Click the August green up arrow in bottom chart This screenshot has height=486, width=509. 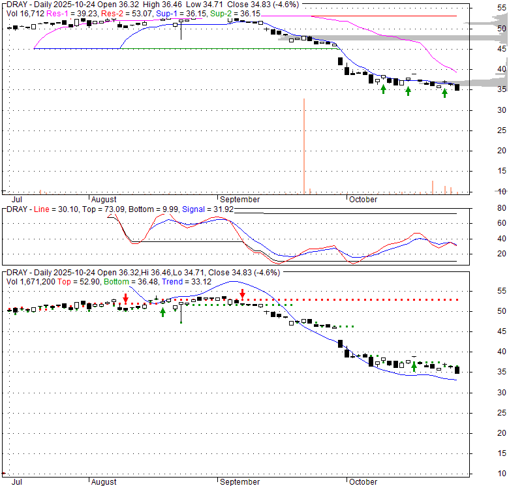162,312
